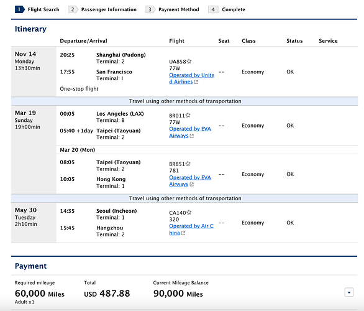Click step 1 arrow badge for Flight Search
Viewport: 364px width, 311px height.
[x=20, y=9]
